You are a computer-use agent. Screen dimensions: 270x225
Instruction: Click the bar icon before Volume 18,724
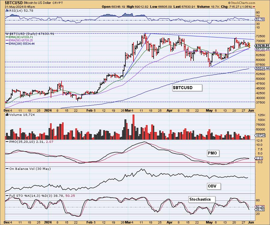tap(7, 115)
